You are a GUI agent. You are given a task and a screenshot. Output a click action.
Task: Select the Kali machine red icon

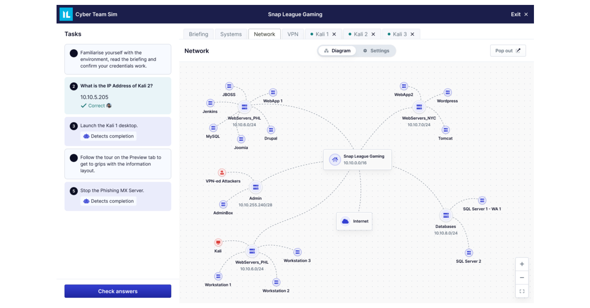click(x=218, y=242)
